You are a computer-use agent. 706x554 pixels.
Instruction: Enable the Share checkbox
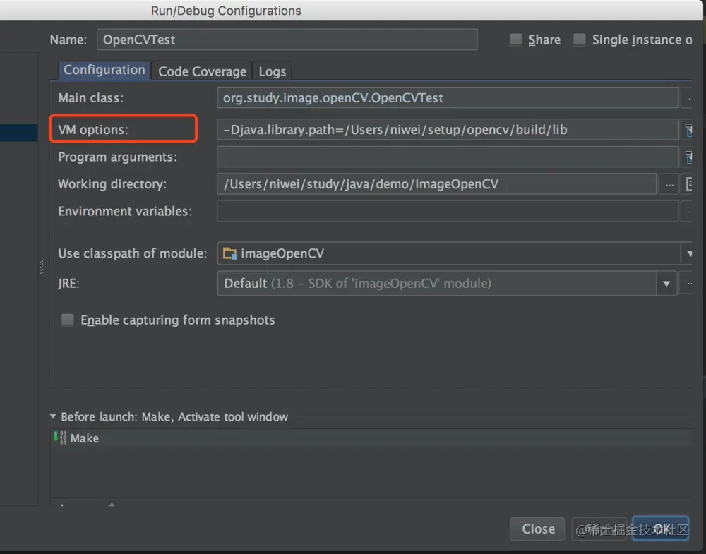pos(515,40)
